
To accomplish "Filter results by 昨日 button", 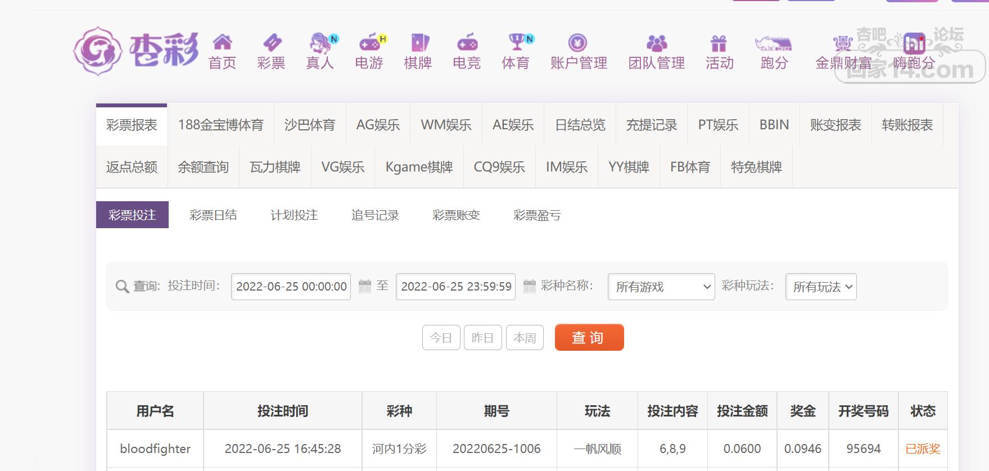I will [x=482, y=338].
